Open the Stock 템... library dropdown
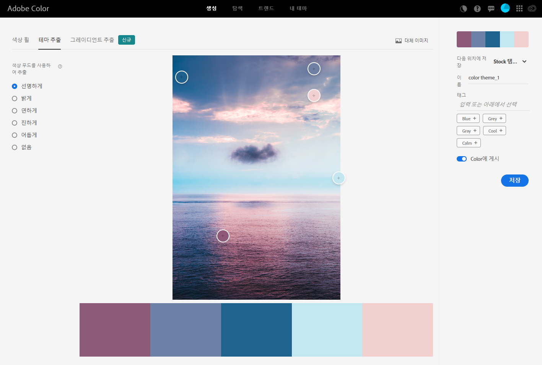Viewport: 542px width, 365px height. pos(510,61)
